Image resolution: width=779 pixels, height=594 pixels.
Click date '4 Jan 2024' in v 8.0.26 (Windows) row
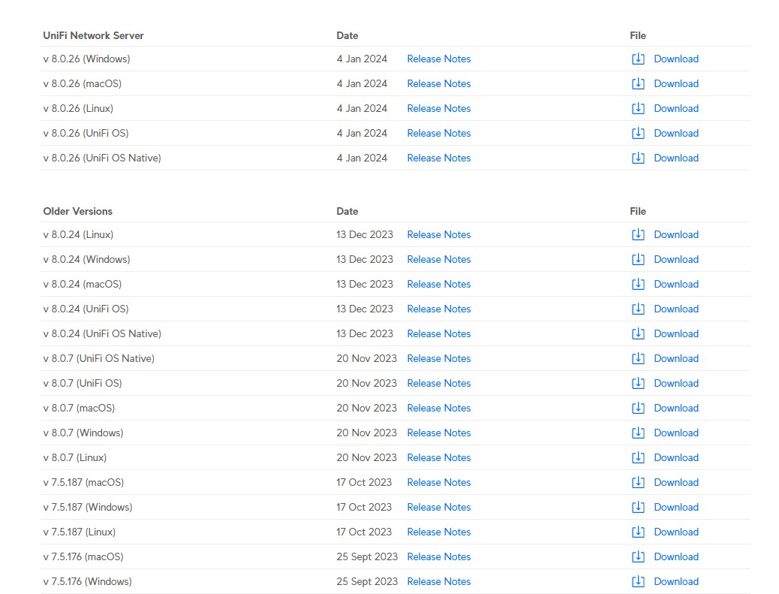point(362,59)
